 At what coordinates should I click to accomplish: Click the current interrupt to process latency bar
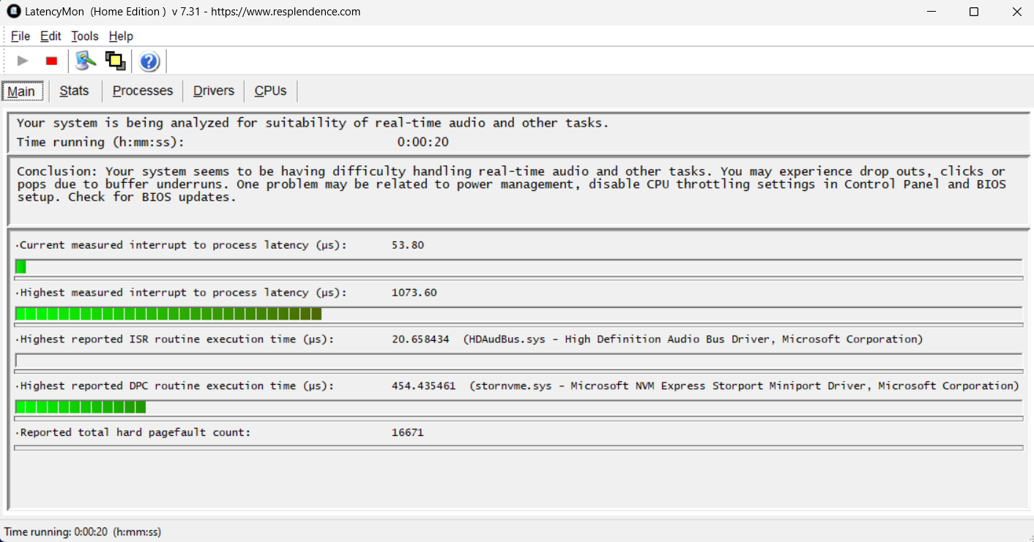pos(519,267)
